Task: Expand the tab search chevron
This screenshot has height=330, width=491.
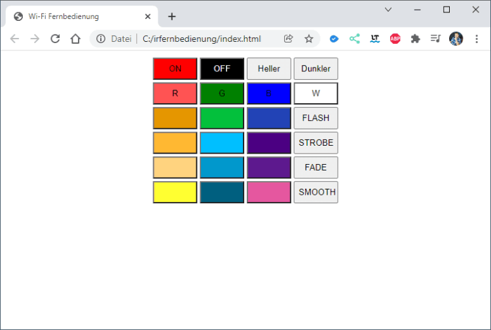Action: pyautogui.click(x=388, y=10)
